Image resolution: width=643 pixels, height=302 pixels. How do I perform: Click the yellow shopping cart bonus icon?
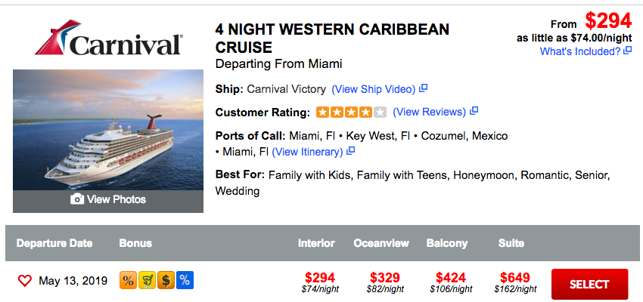(148, 281)
